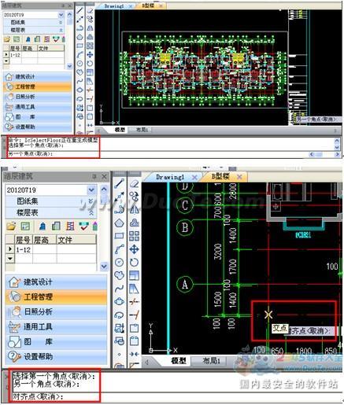Open 日照分析 menu in upper screenshot
344x405 pixels.
(37, 97)
